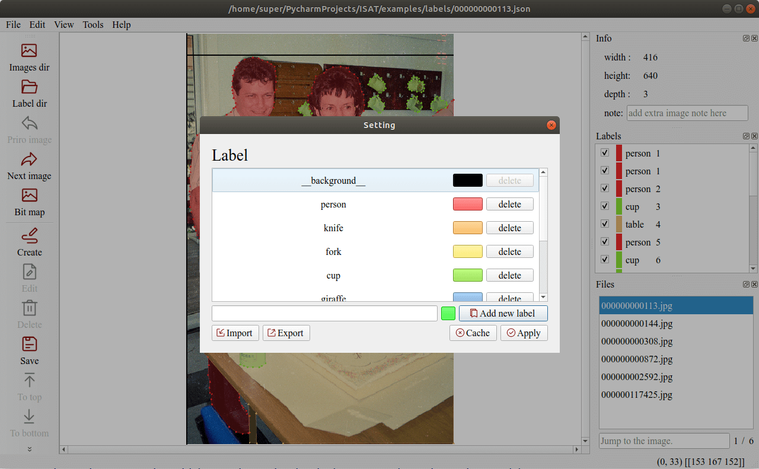759x469 pixels.
Task: Close the Files panel with its X icon
Action: tap(754, 285)
